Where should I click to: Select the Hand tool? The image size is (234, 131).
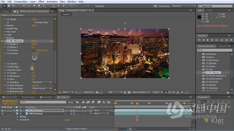(x=9, y=6)
